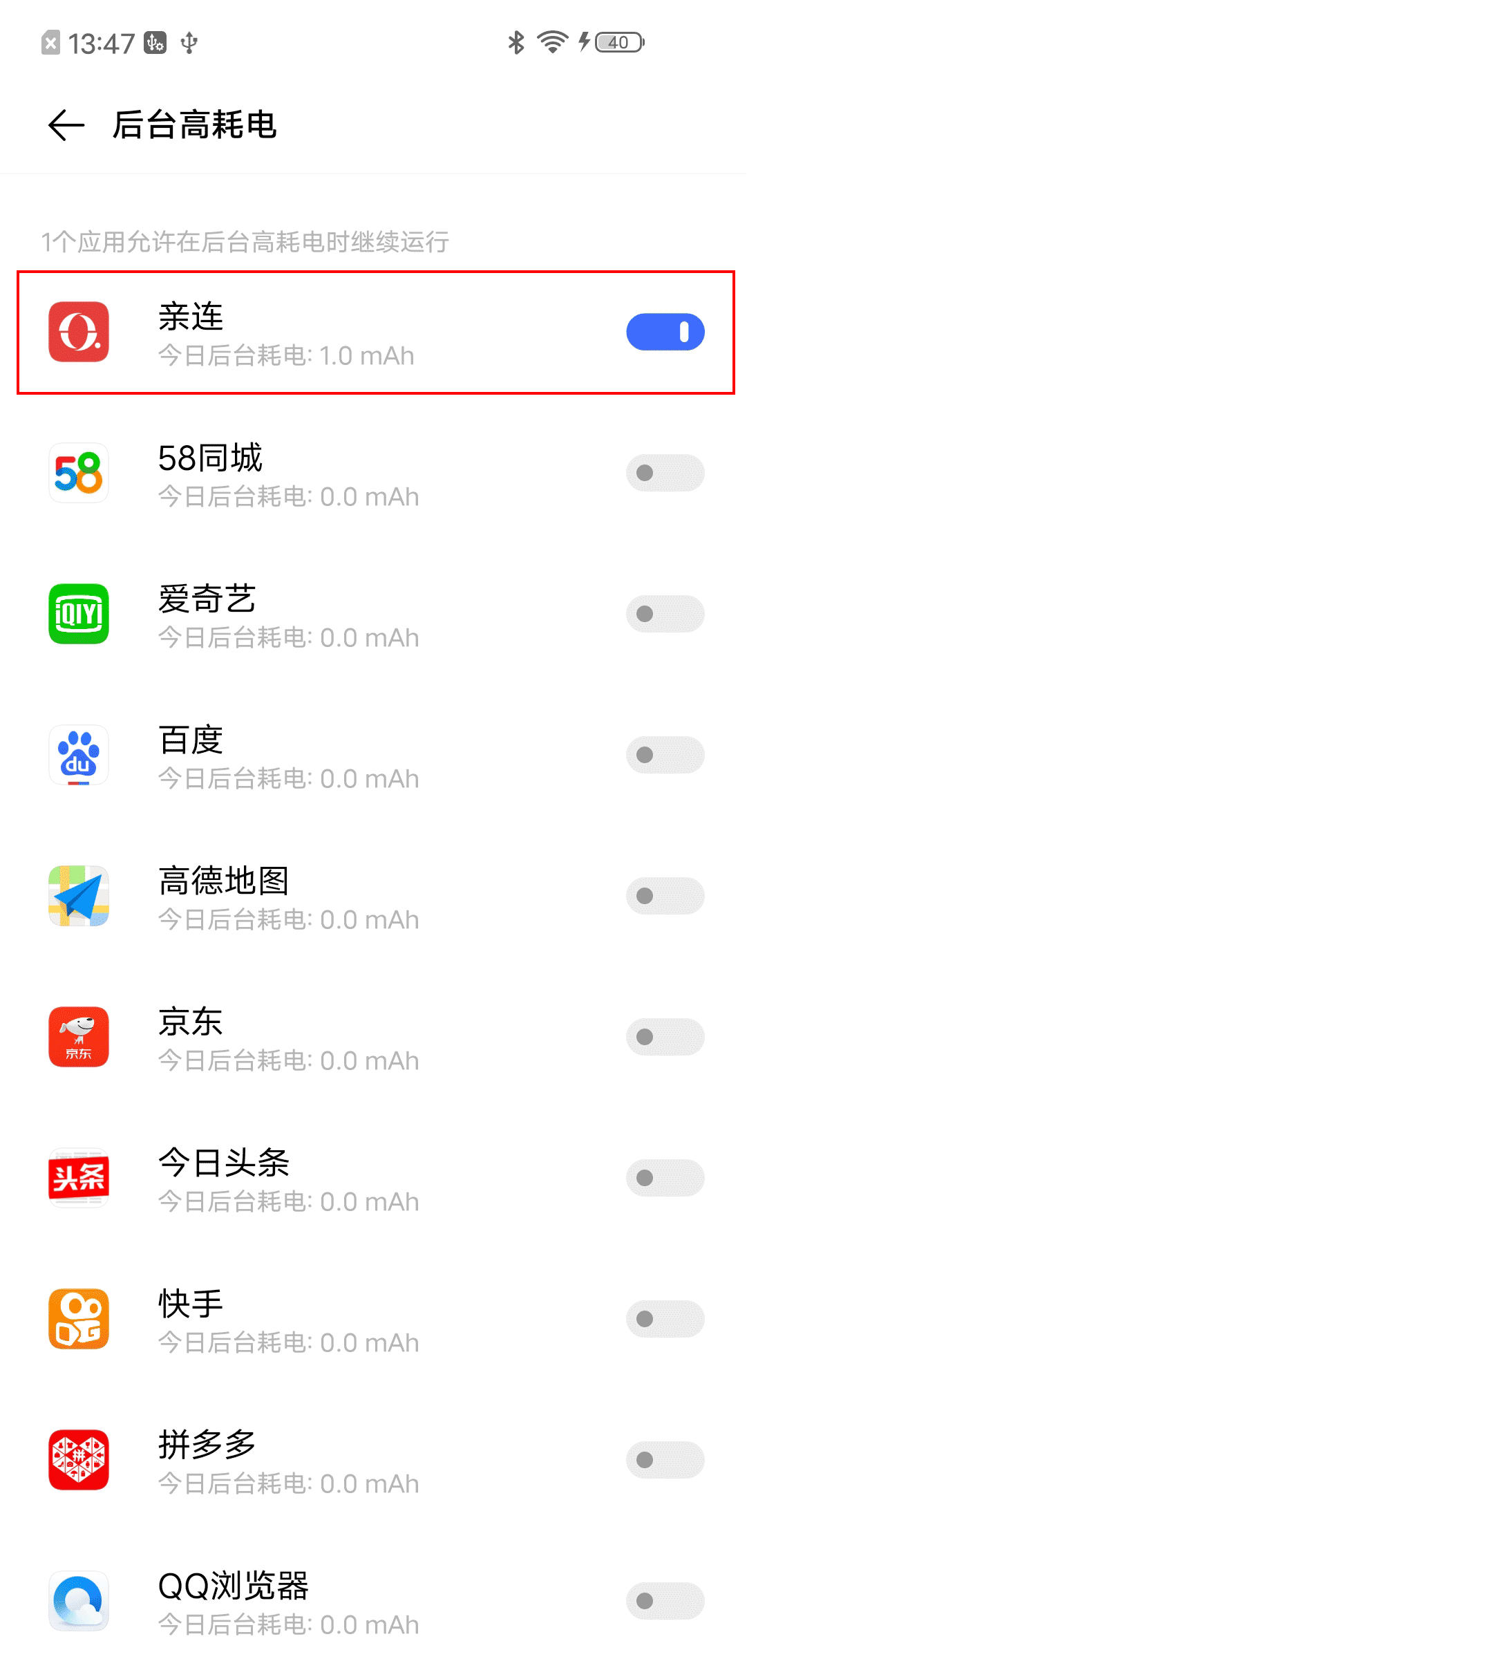The width and height of the screenshot is (1494, 1659).
Task: Turn on the 爱奇艺 toggle
Action: coord(665,614)
